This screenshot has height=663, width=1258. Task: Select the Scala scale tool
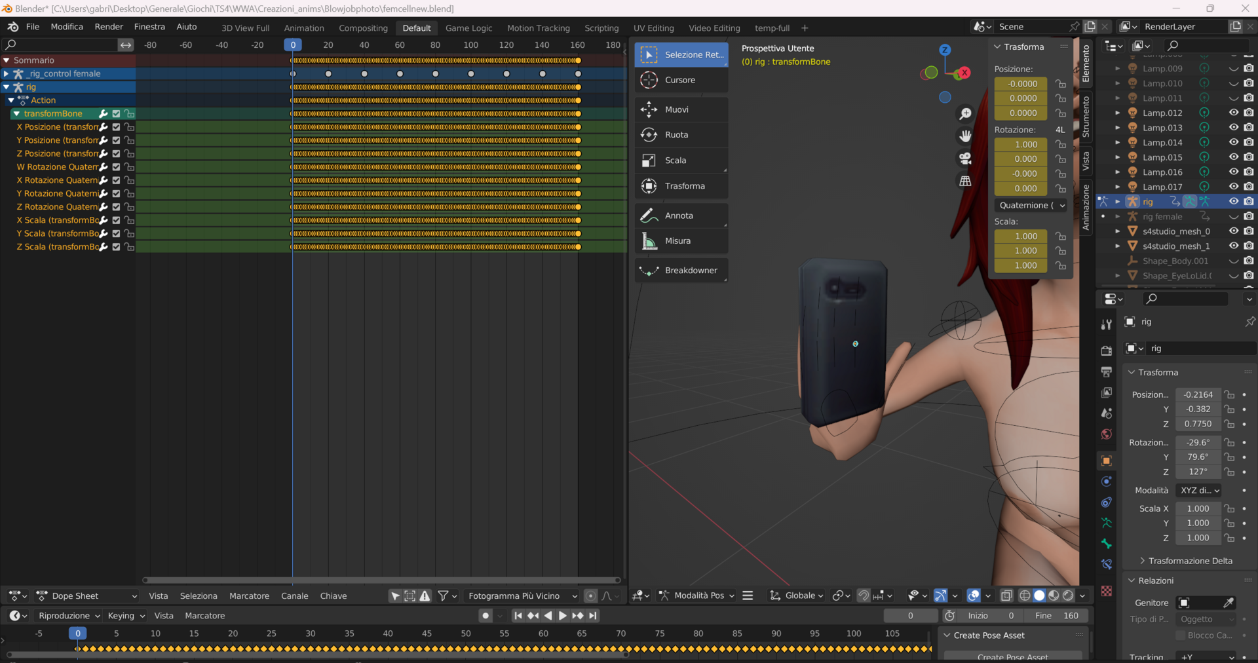pos(681,161)
